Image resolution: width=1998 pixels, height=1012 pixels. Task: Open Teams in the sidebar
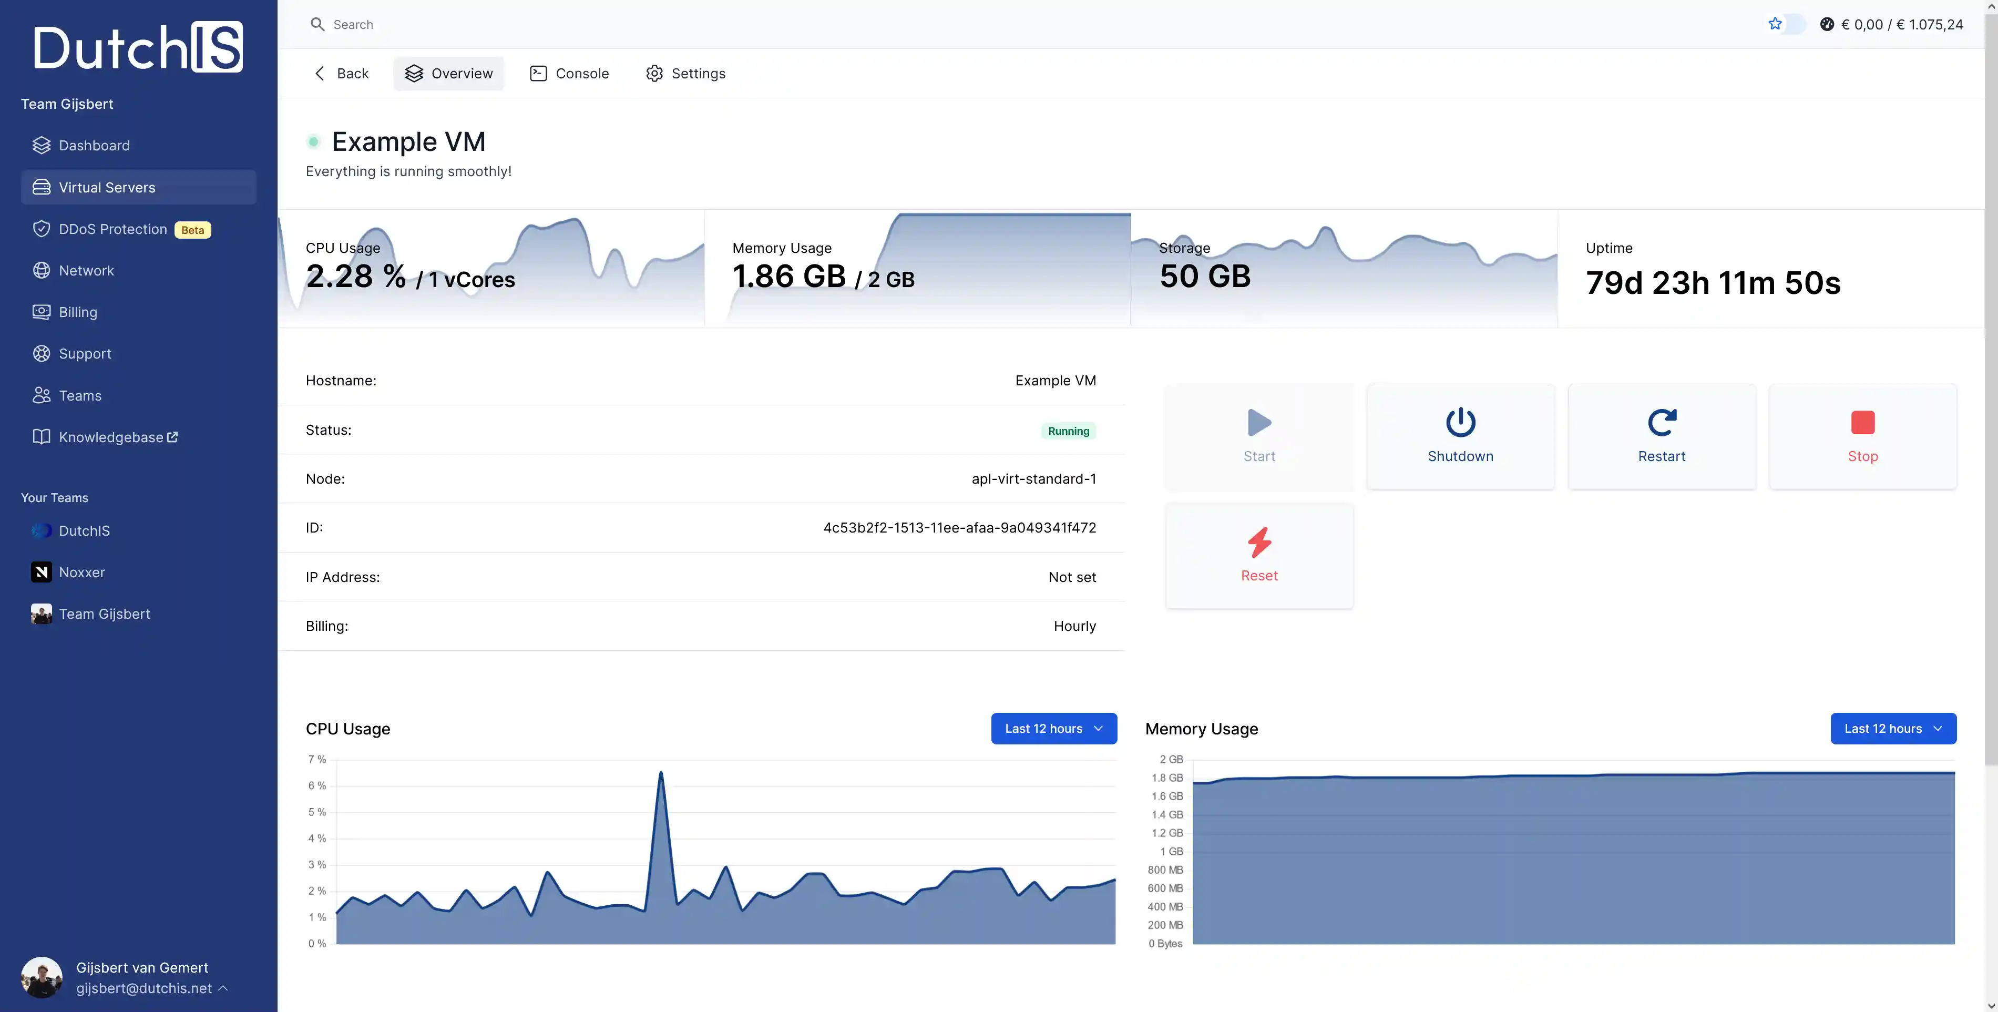pyautogui.click(x=138, y=395)
